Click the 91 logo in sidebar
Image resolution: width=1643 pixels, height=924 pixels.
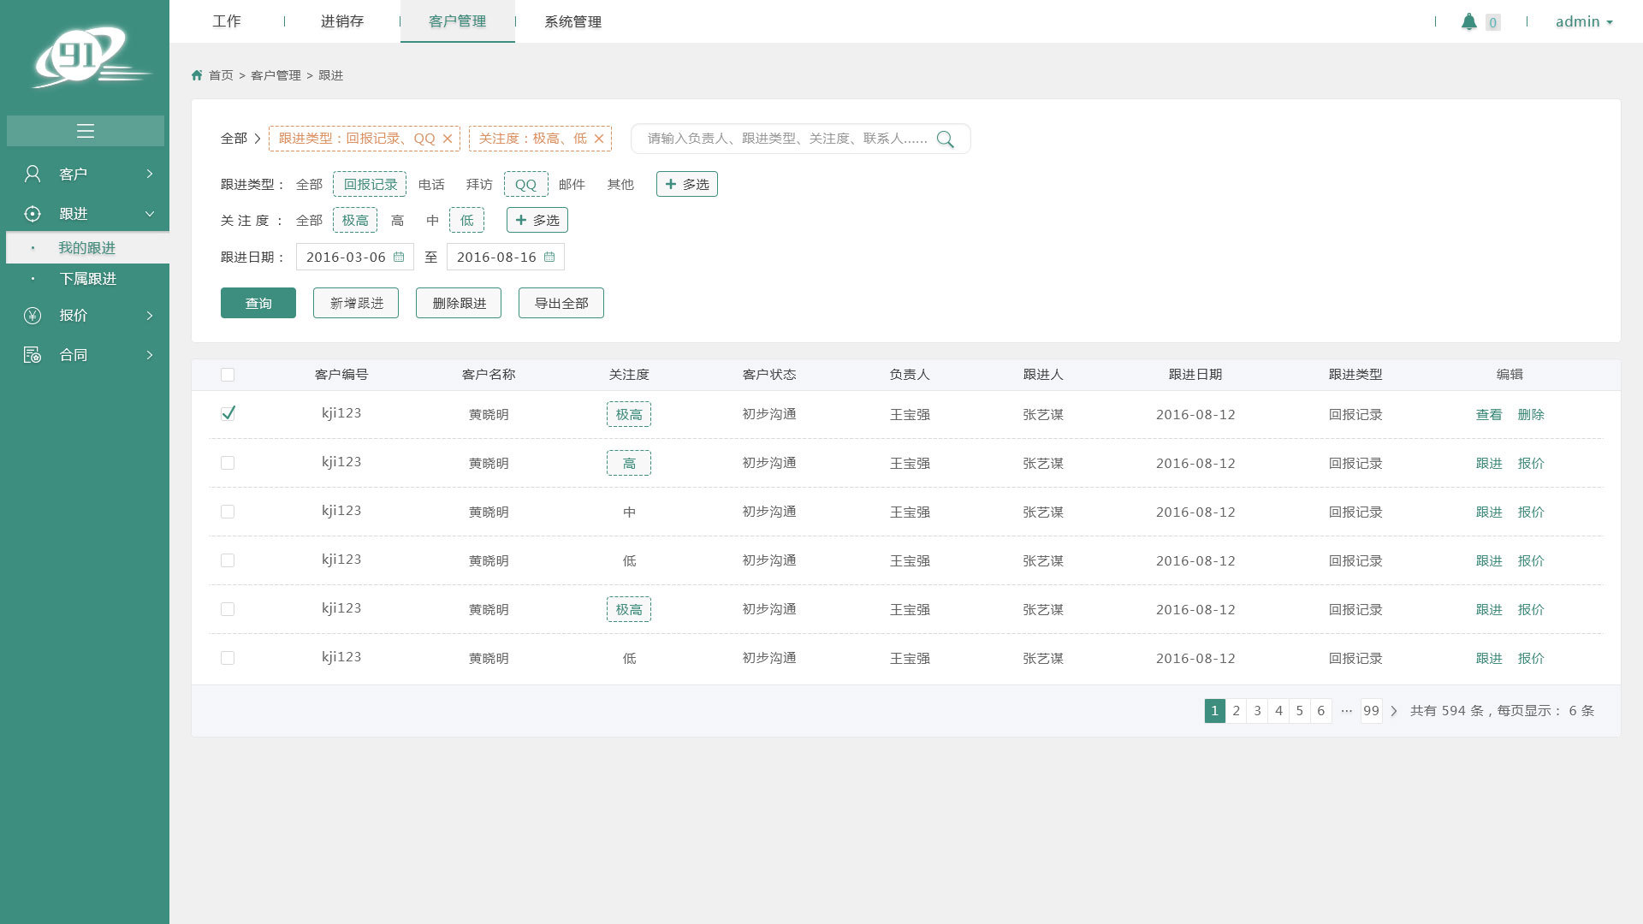pos(92,56)
